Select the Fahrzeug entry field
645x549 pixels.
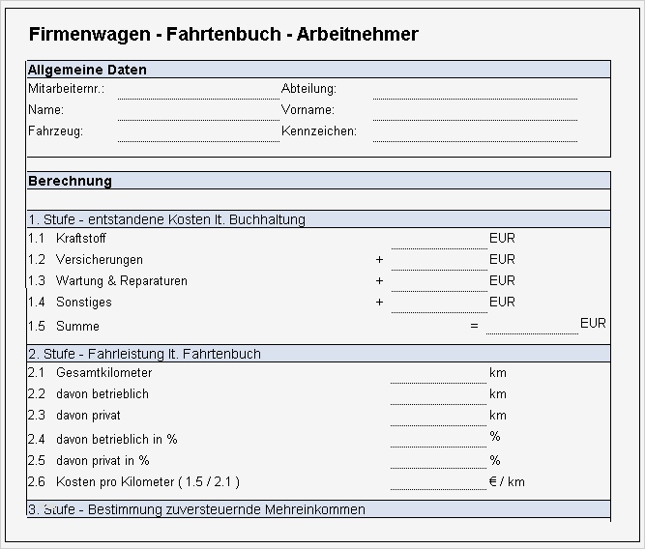[x=197, y=131]
